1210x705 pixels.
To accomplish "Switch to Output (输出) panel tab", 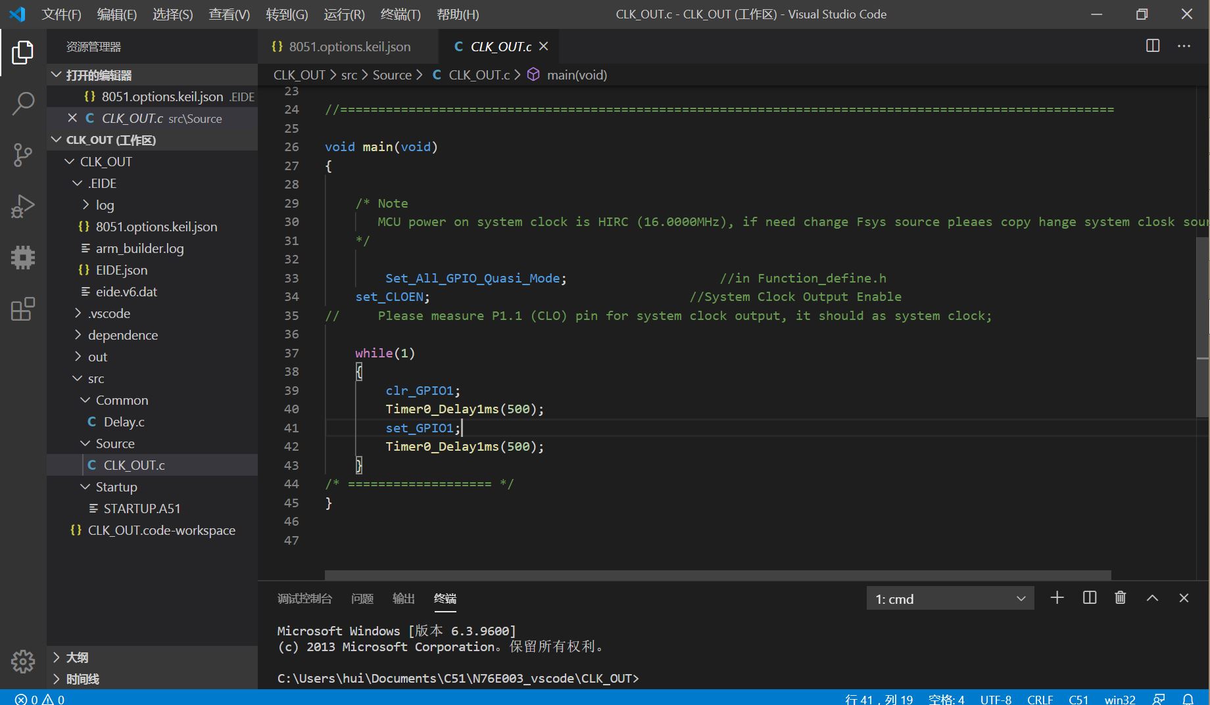I will 403,599.
